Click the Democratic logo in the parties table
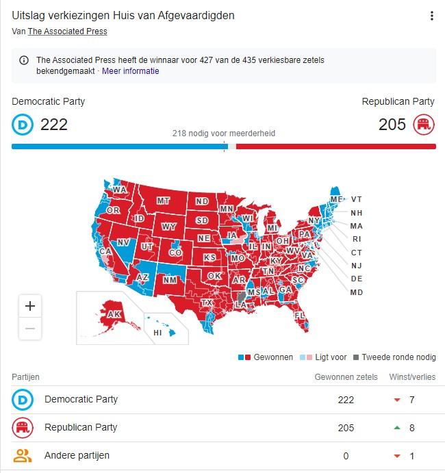 pos(23,400)
